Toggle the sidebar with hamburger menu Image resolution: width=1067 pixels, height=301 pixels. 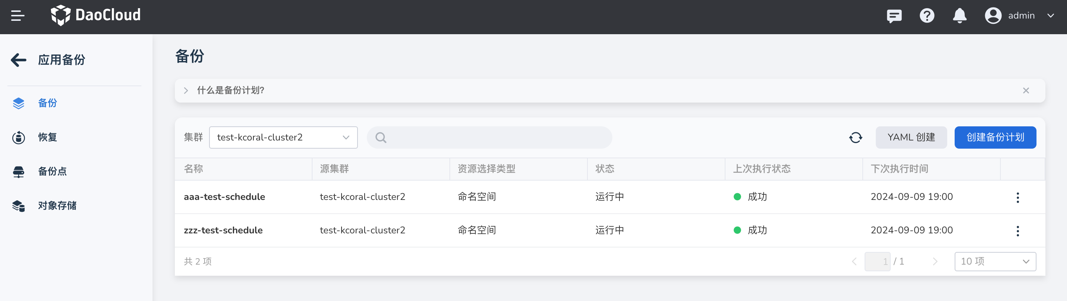click(17, 16)
